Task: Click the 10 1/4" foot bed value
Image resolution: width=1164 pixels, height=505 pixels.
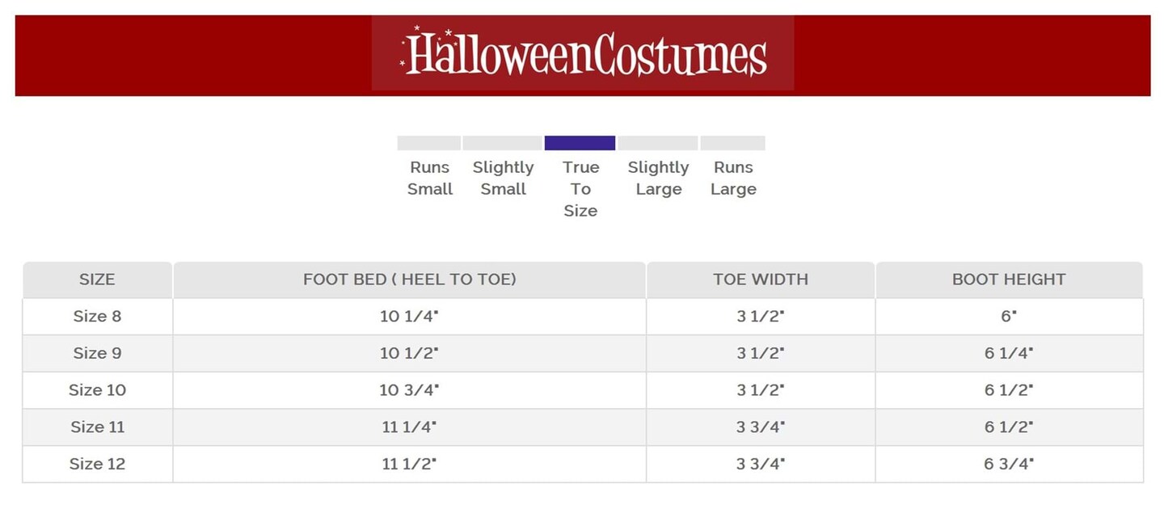Action: 409,316
